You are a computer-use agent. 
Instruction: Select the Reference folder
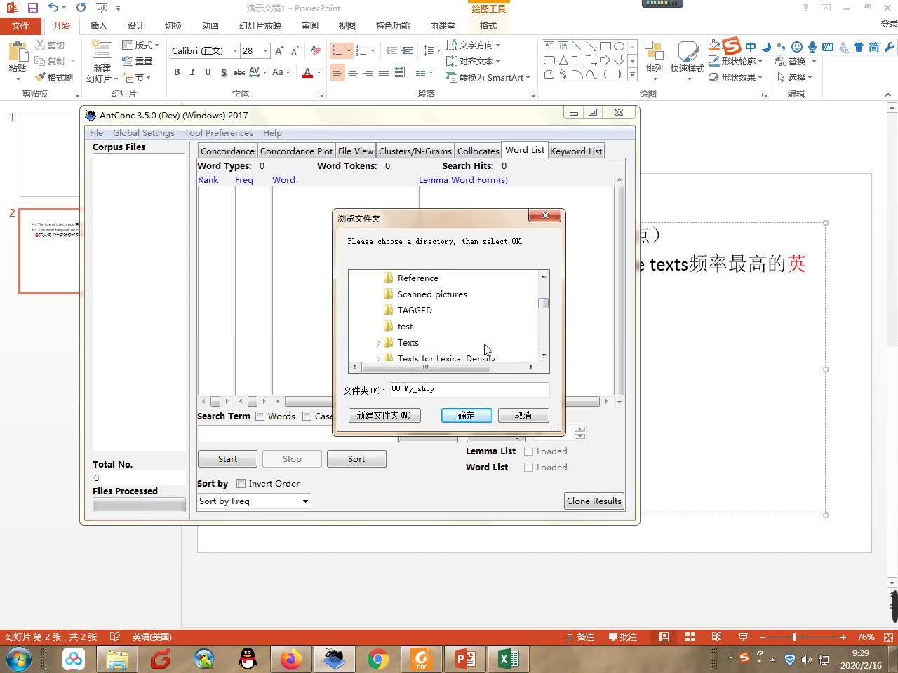point(417,278)
